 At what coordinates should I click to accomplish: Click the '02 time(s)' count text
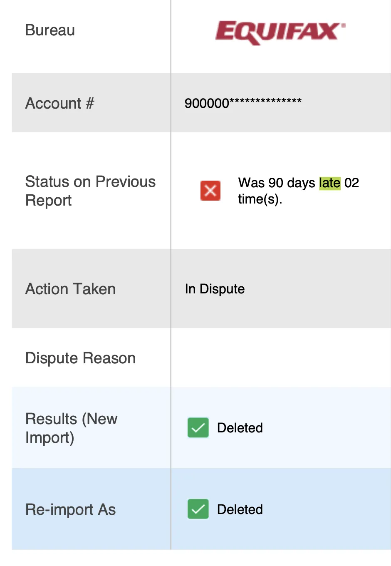(x=298, y=191)
